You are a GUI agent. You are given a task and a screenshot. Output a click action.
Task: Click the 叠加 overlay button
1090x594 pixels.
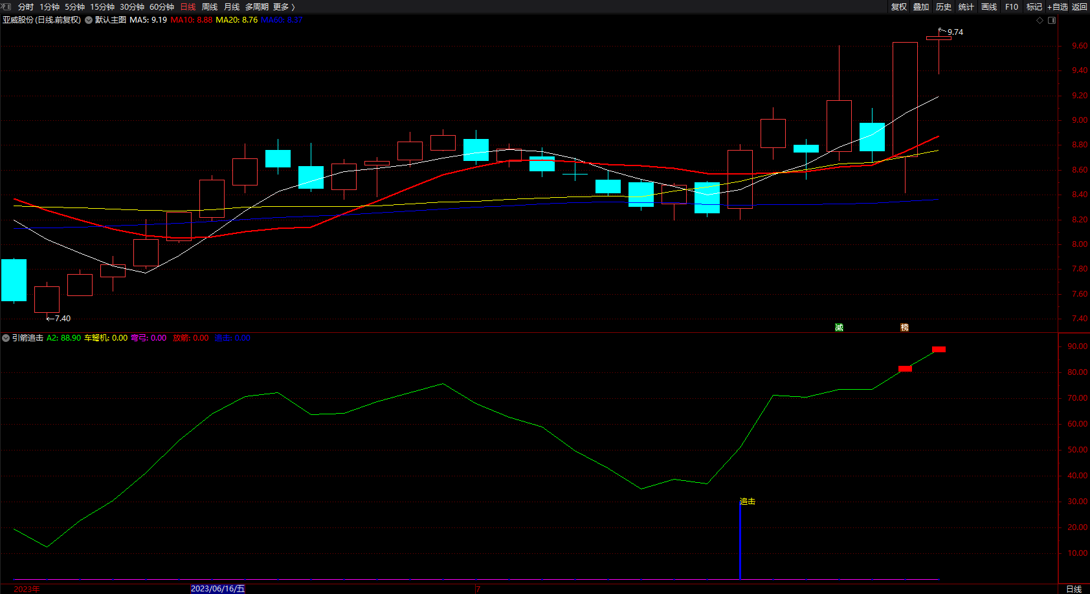coord(921,6)
